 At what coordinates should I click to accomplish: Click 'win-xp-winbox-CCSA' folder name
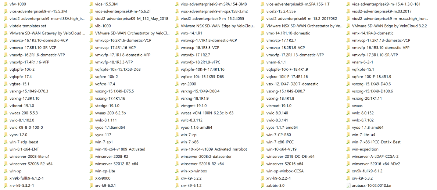point(284,171)
